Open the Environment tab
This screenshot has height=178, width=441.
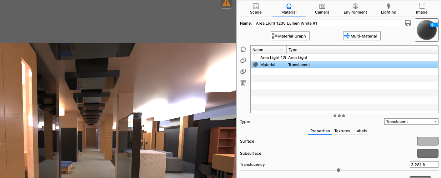tap(355, 9)
